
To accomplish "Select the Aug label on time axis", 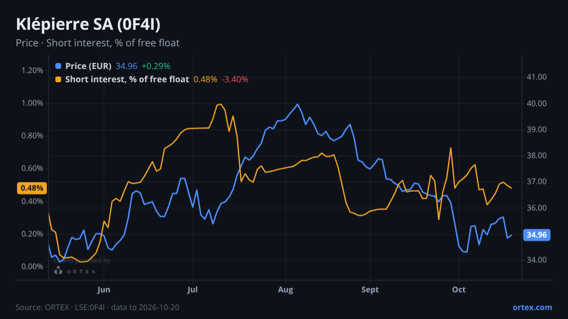I will (285, 290).
